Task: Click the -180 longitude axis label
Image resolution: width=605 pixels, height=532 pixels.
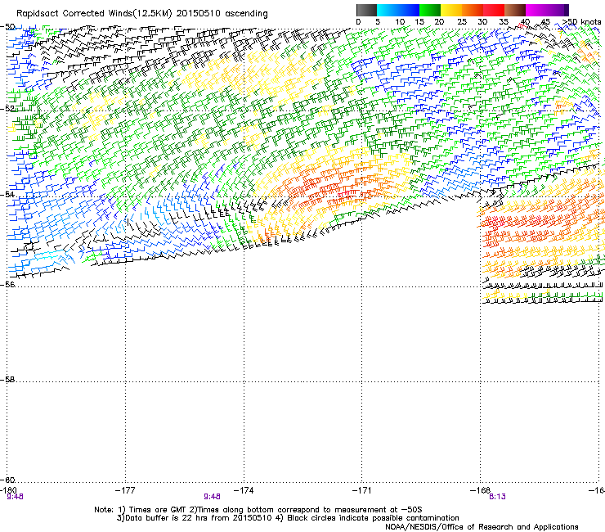Action: coord(8,490)
